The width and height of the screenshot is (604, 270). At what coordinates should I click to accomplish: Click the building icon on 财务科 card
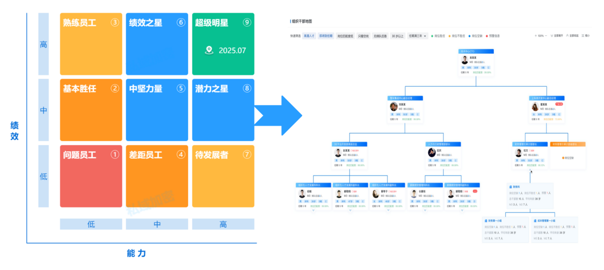pyautogui.click(x=511, y=187)
